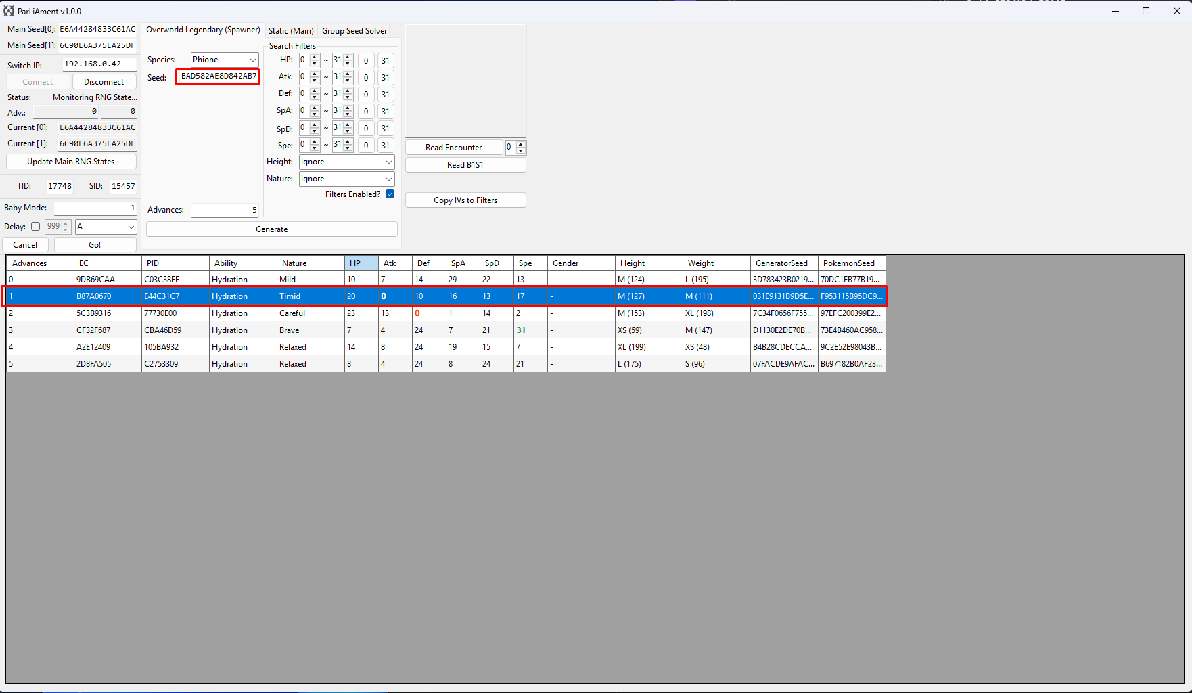Screen dimensions: 1192x693
Task: Click the green 31 Spe value cell
Action: (x=530, y=330)
